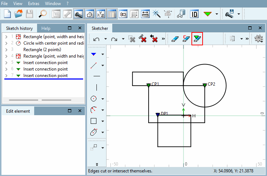Select the circle drawing tool
This screenshot has height=176, width=267.
(x=94, y=99)
